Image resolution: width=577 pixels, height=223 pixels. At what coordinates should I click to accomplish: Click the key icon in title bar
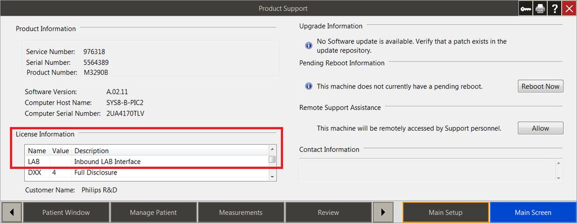tap(526, 8)
